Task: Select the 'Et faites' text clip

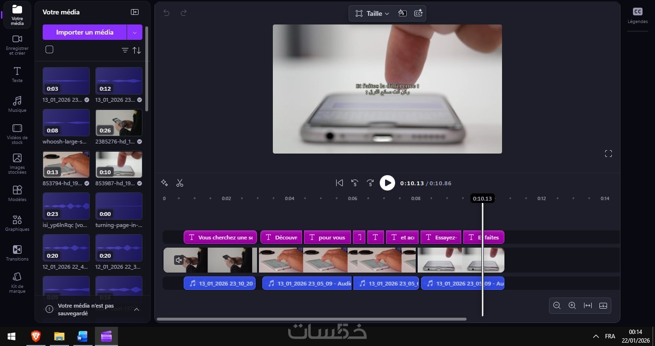Action: tap(484, 237)
